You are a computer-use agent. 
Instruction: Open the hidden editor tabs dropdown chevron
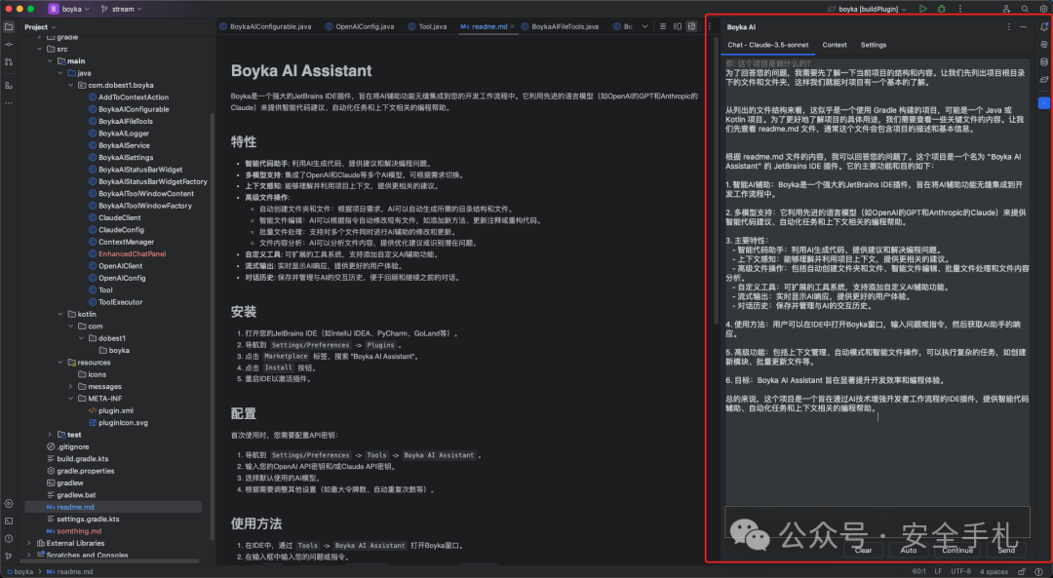tap(644, 27)
